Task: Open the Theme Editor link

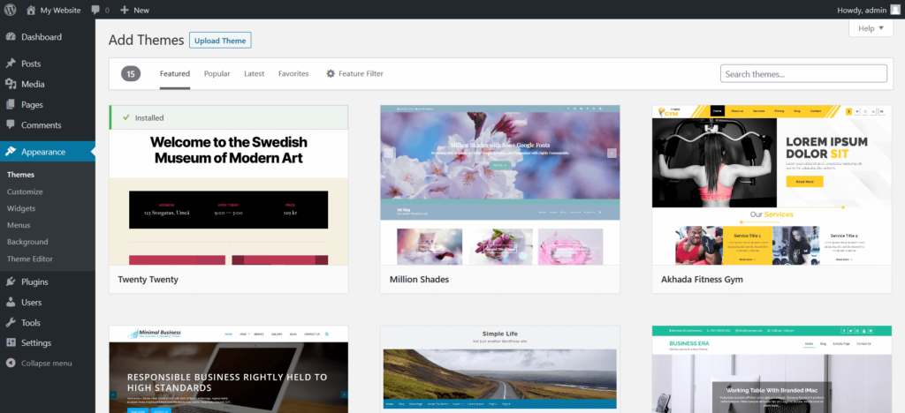Action: (30, 259)
